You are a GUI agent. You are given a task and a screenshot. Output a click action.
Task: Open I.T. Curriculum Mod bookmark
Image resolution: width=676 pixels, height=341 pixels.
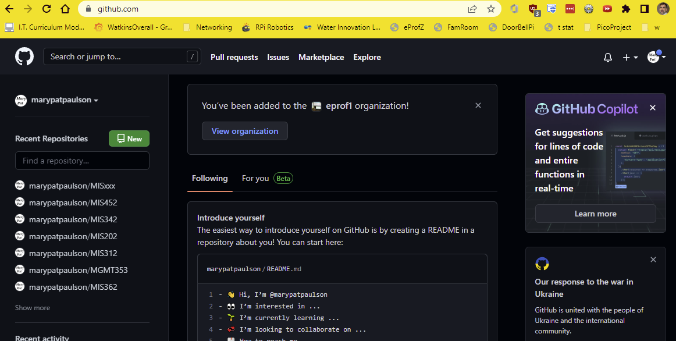[44, 27]
